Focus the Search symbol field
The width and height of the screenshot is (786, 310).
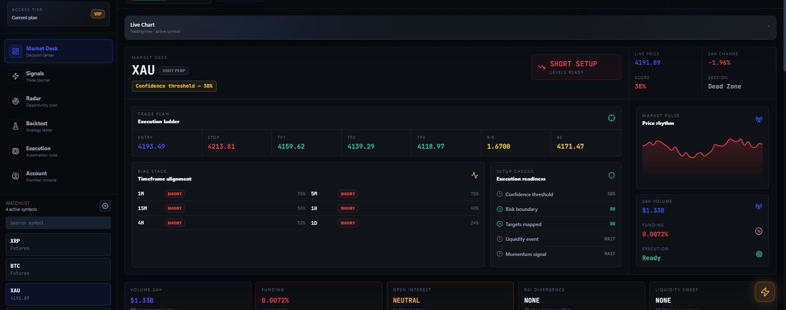click(x=58, y=223)
